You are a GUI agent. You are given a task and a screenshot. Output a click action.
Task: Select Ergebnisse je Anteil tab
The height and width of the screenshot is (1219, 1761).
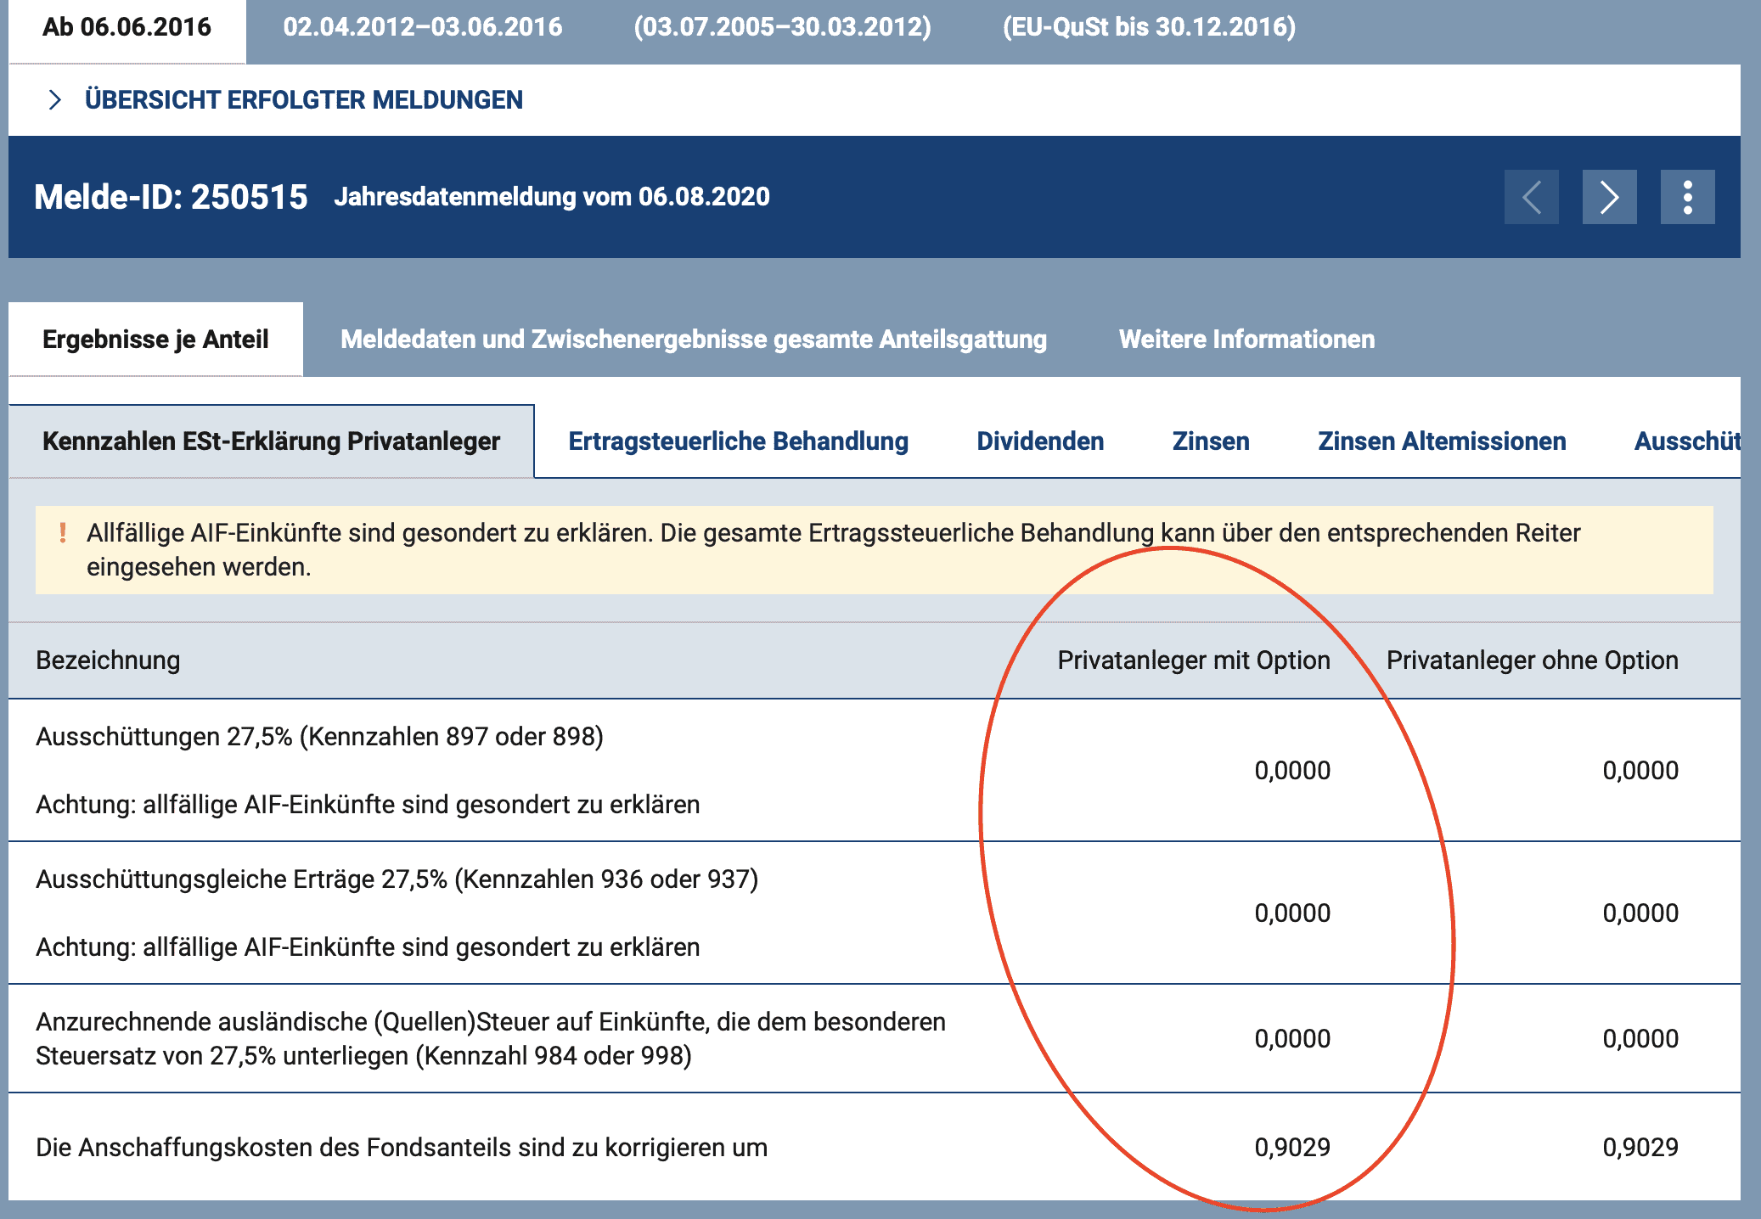click(155, 340)
